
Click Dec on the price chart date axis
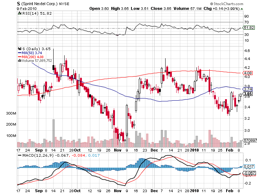[x=154, y=150]
